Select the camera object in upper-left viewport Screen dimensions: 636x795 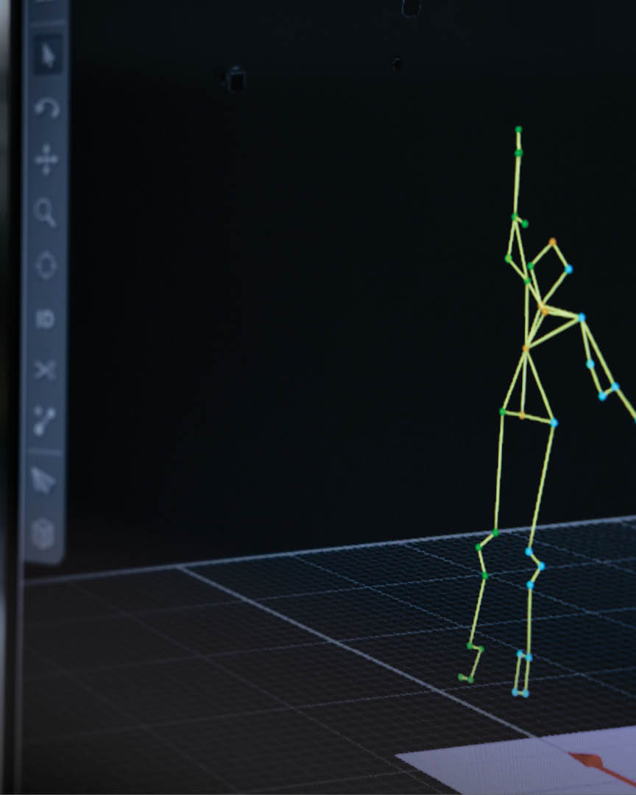[x=235, y=79]
